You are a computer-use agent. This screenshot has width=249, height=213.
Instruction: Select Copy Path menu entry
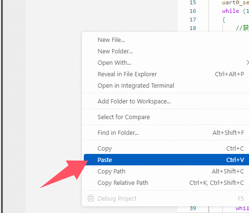click(166, 172)
